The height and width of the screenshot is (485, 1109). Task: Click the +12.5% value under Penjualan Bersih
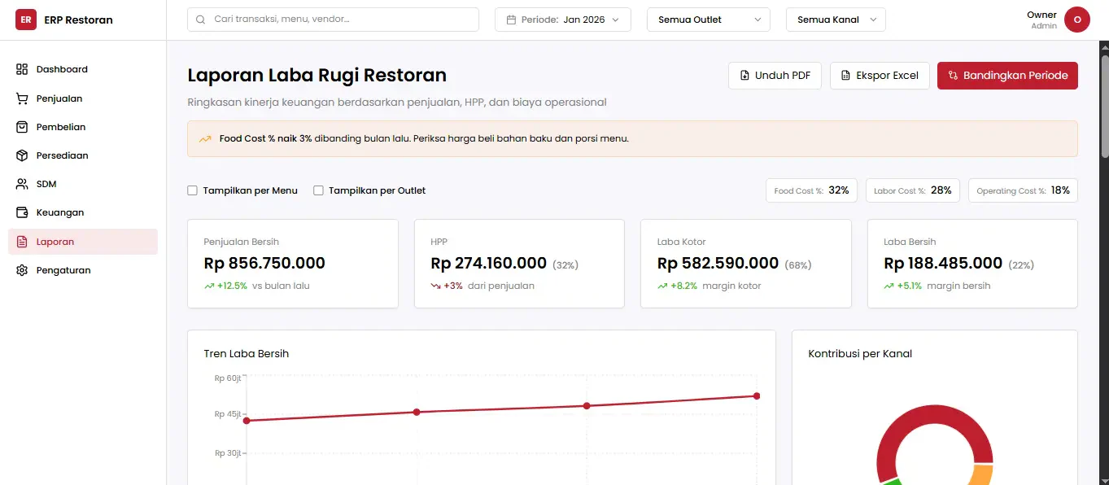click(x=232, y=286)
